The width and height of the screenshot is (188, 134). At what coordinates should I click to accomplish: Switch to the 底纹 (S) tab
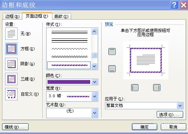[x=62, y=16]
